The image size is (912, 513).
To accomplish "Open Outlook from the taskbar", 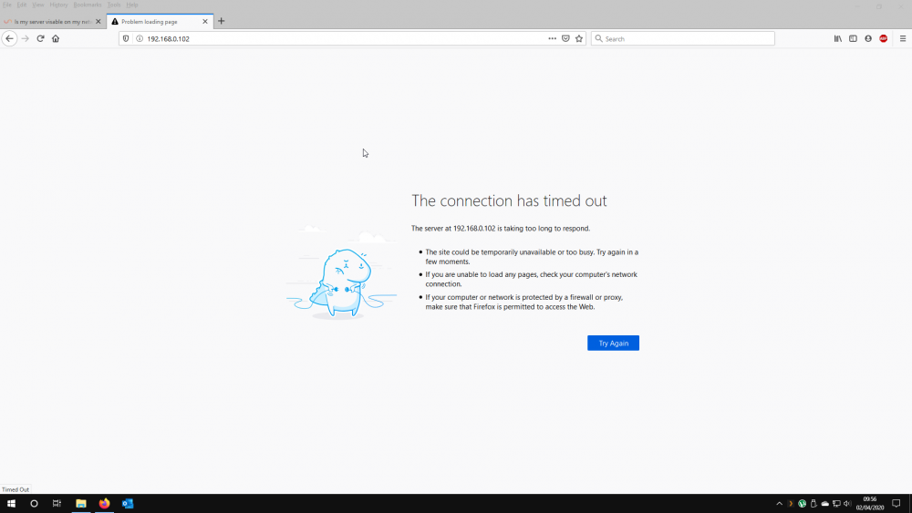I will 128,503.
